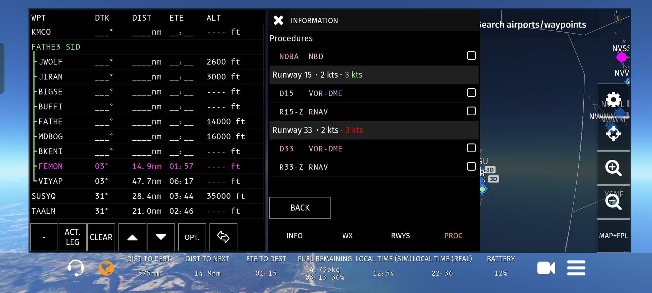Select the FATHE3 SID procedure row
The width and height of the screenshot is (652, 293).
click(x=147, y=47)
